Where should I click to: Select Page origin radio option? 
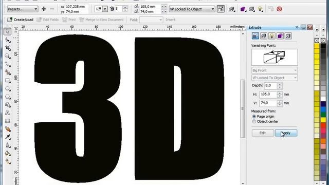[254, 117]
